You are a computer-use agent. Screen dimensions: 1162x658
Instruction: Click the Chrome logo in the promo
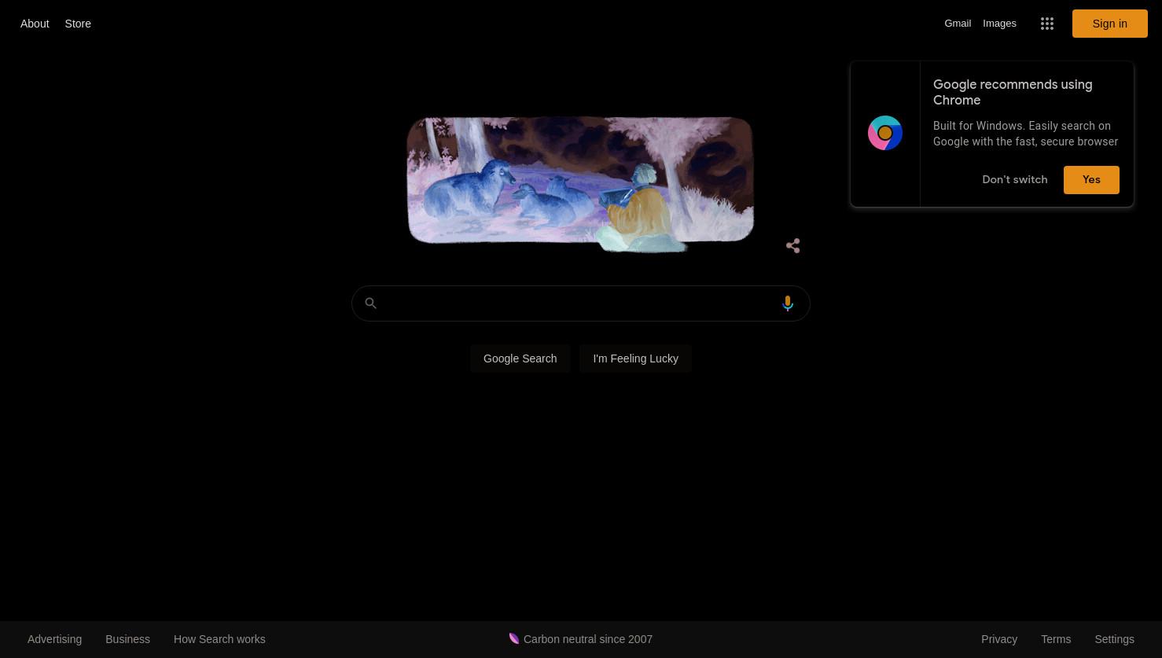885,133
